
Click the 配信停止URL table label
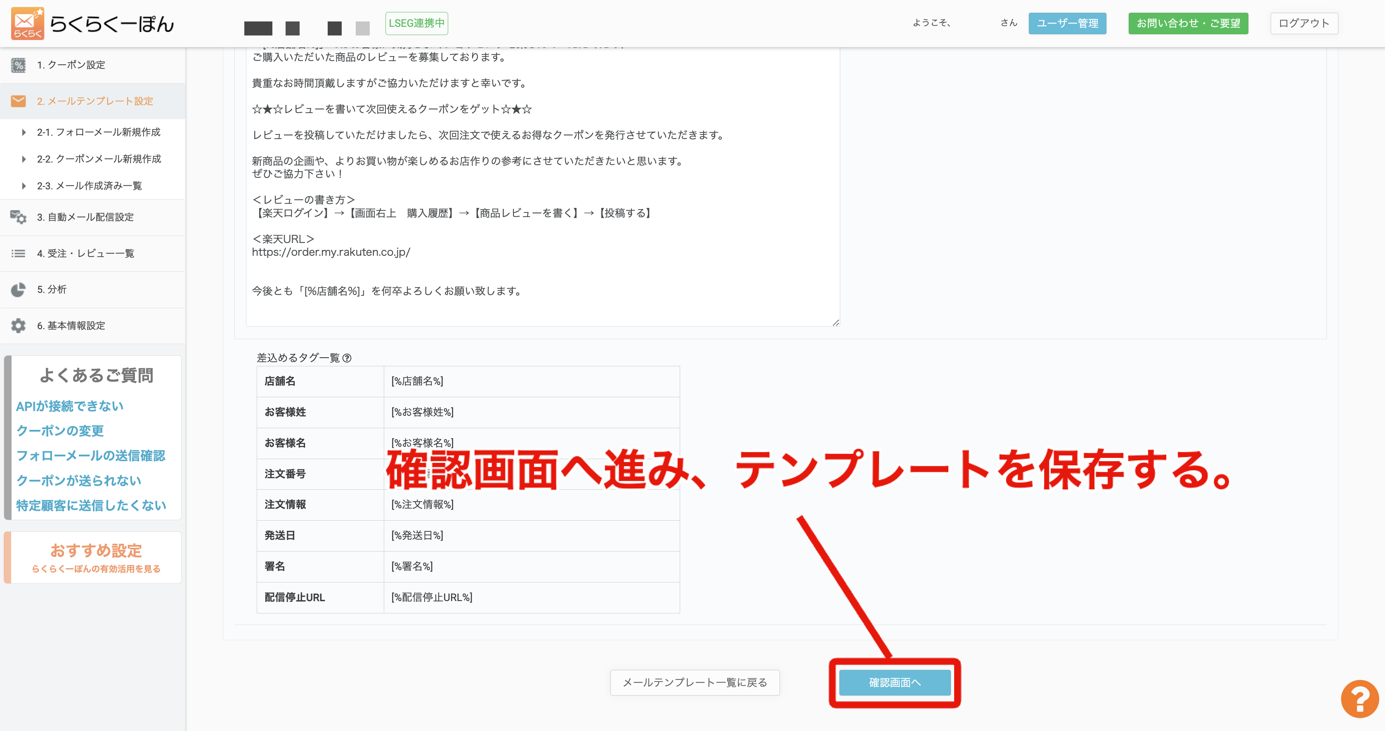[295, 598]
